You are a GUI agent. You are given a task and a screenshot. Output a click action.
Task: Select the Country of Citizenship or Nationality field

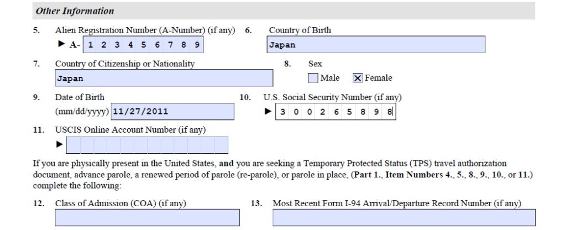point(164,79)
